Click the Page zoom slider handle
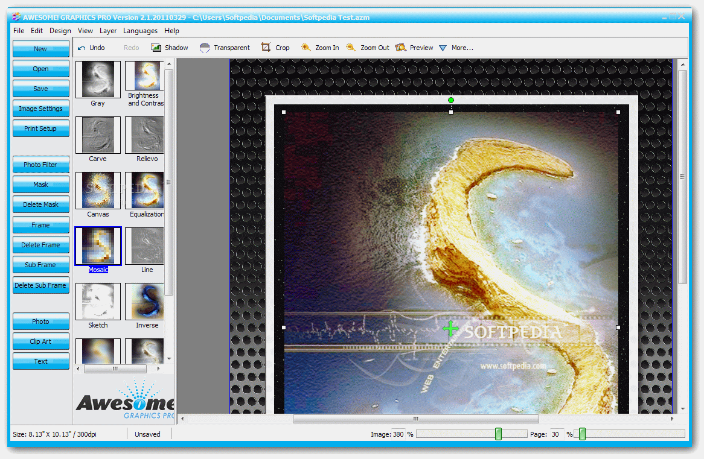 [x=582, y=434]
